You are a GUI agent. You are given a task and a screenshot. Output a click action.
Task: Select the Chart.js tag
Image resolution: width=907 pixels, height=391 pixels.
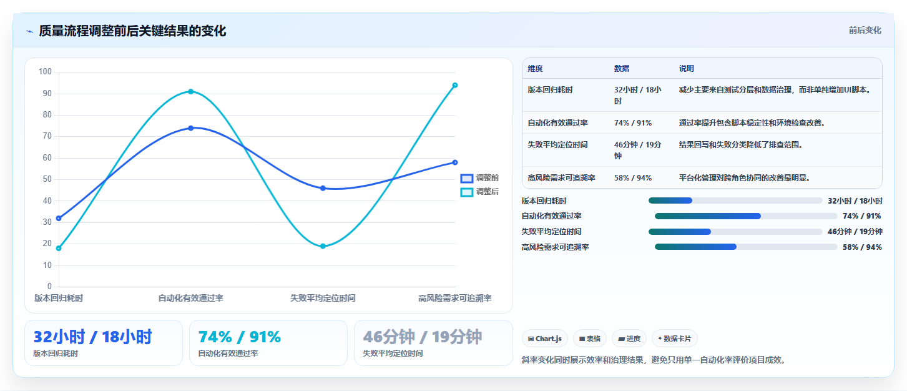click(x=545, y=339)
